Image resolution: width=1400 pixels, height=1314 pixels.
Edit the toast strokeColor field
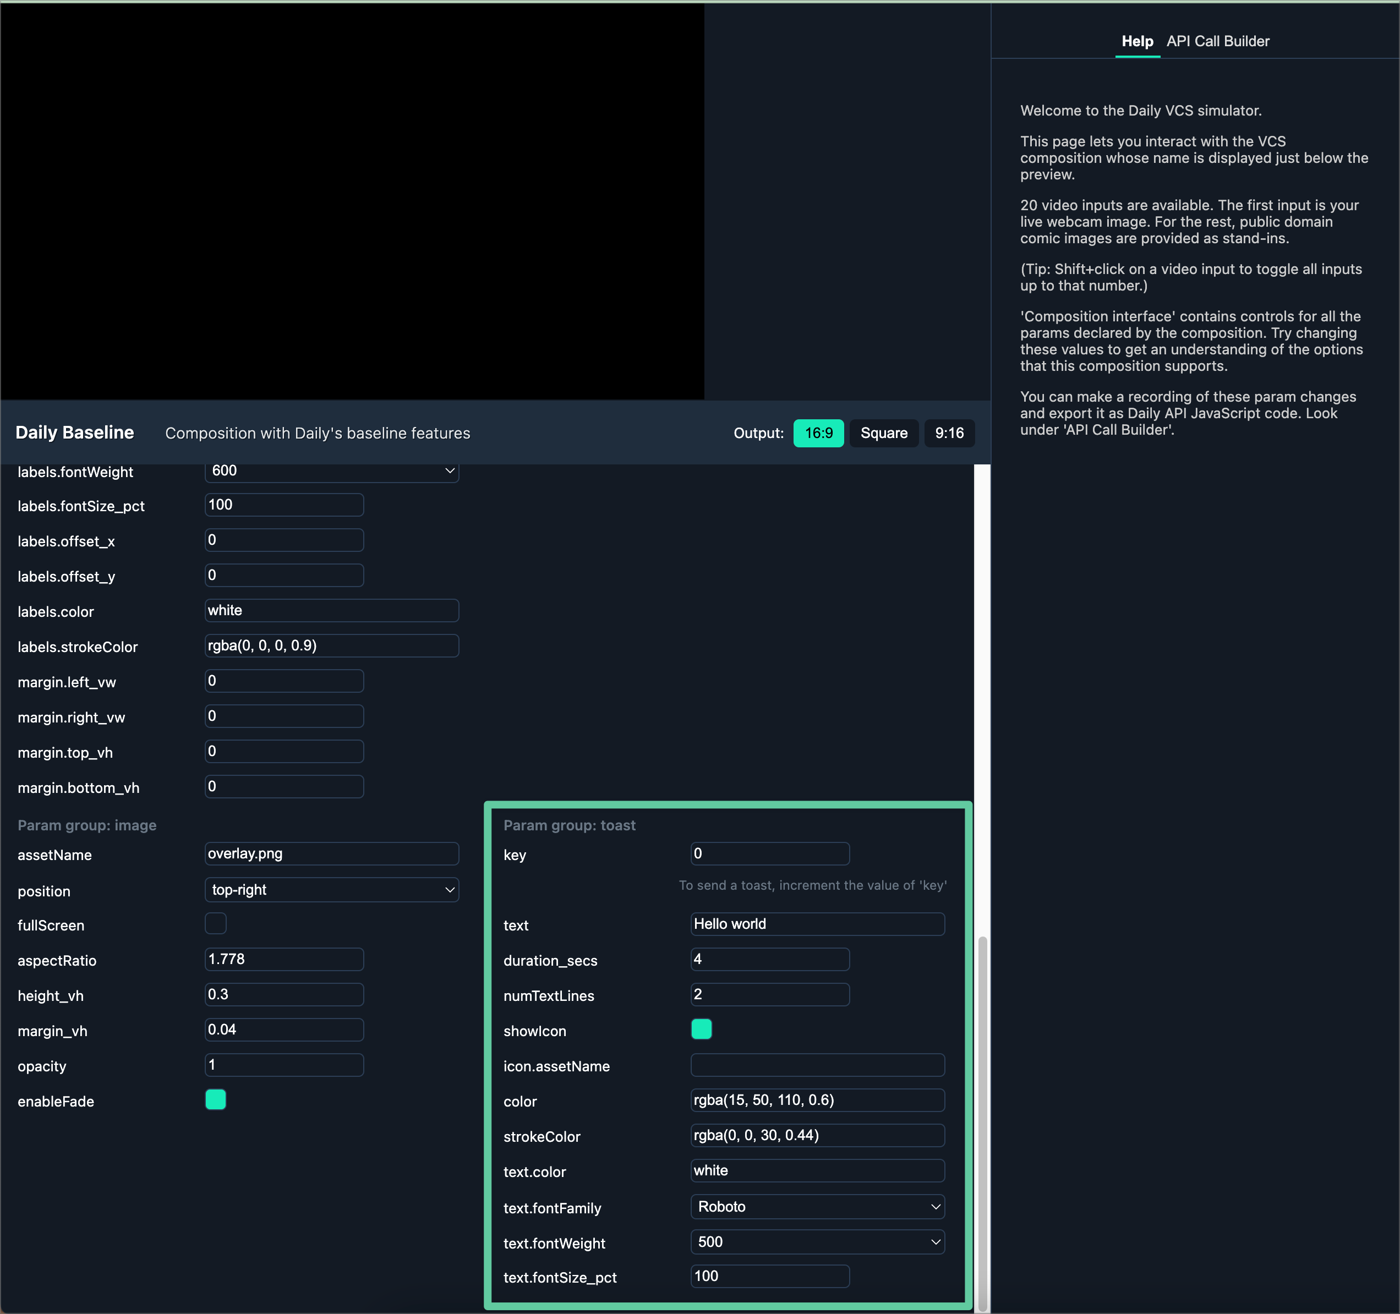click(x=816, y=1135)
